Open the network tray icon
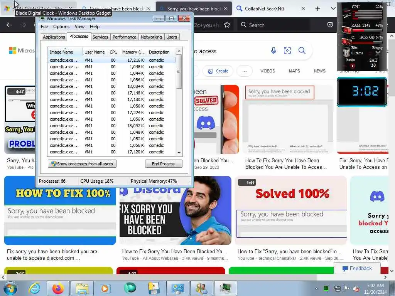The height and width of the screenshot is (296, 395). (337, 289)
